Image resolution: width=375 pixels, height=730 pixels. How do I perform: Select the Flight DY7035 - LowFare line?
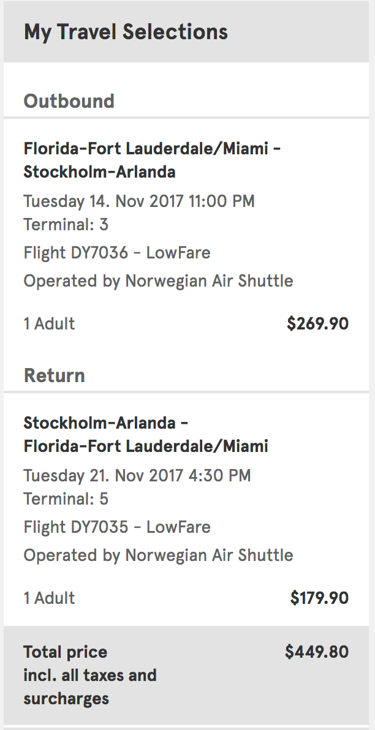[x=117, y=527]
